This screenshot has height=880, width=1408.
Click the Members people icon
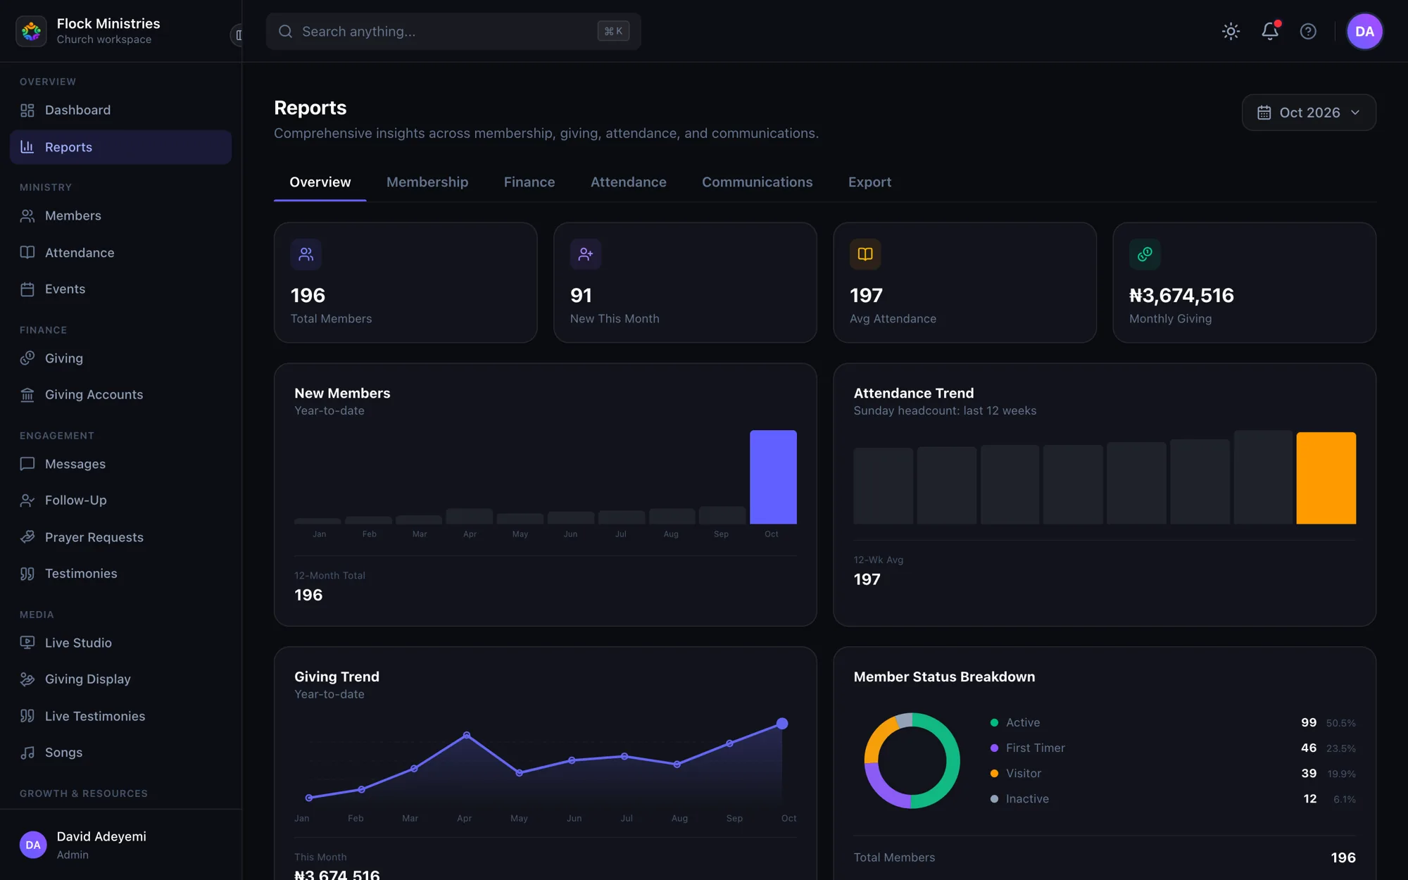(x=27, y=215)
